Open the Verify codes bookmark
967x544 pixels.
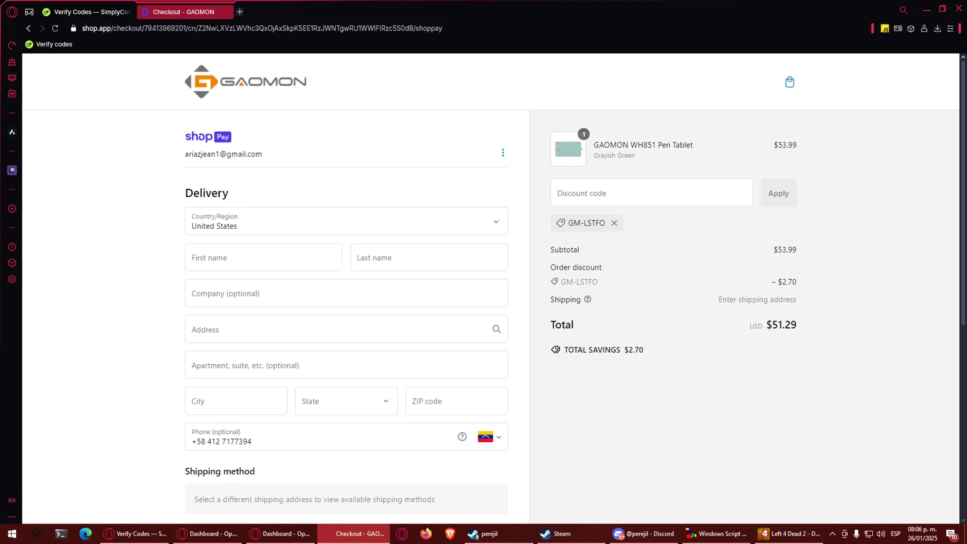[x=48, y=44]
